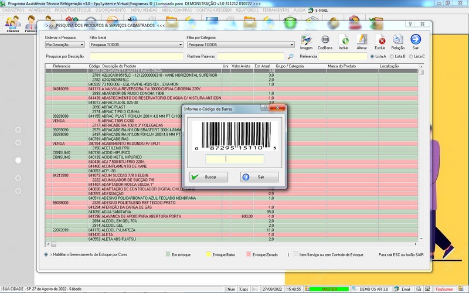Click the Referencia input field
Screen dimensions: 469x293
click(343, 56)
